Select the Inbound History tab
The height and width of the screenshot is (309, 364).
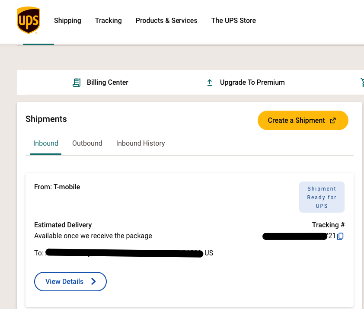[140, 143]
